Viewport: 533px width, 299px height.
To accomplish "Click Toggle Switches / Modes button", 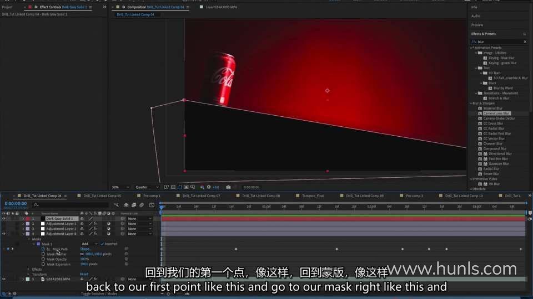I will tap(99, 293).
